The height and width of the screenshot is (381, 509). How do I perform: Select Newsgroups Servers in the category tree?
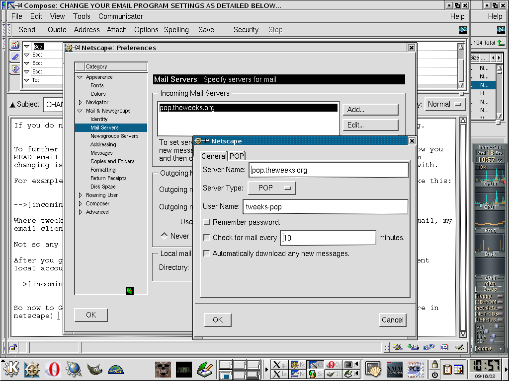pos(114,136)
